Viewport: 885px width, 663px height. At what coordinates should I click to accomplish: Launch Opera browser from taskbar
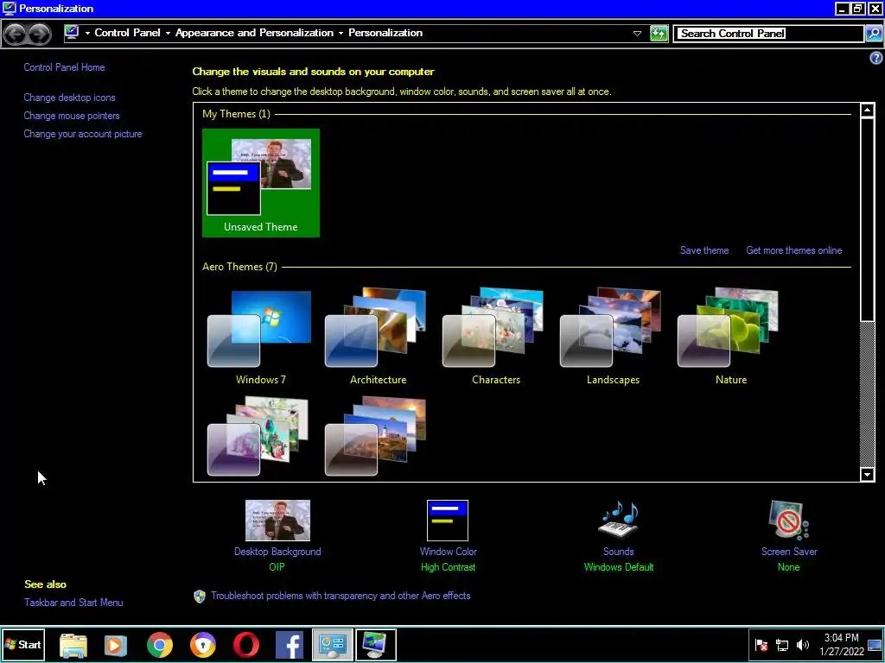click(x=246, y=645)
